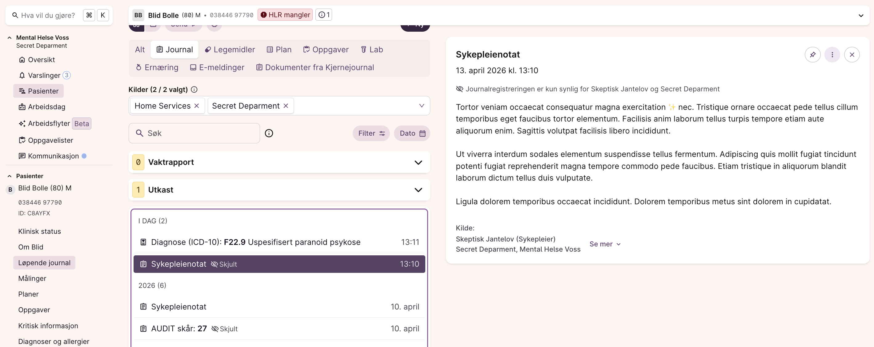Remove the Home Services source chip
The image size is (874, 347).
tap(196, 106)
